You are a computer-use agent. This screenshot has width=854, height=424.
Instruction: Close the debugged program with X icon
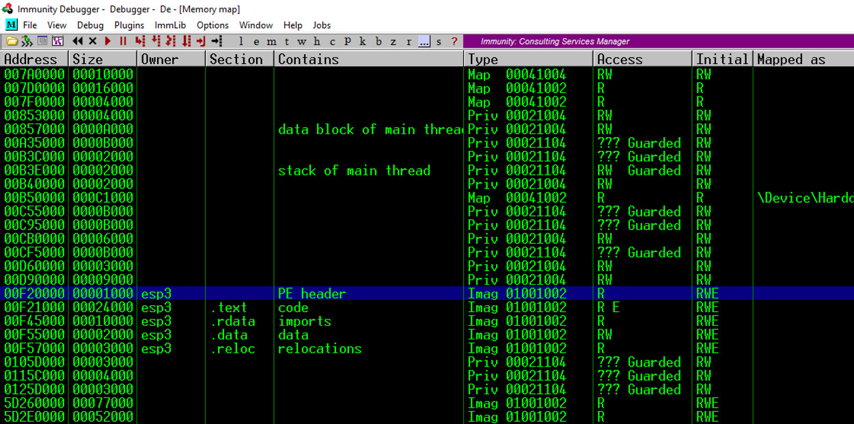pyautogui.click(x=92, y=42)
